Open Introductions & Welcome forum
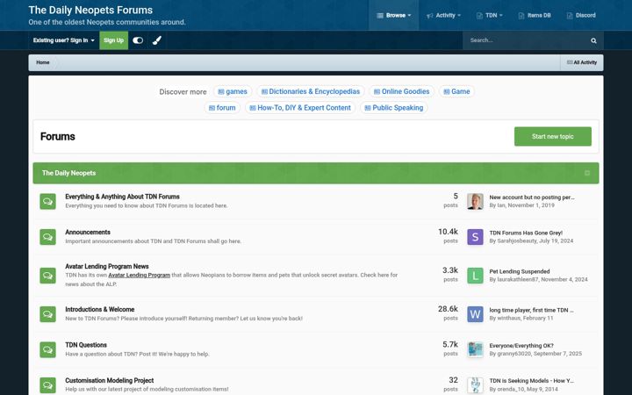 click(x=100, y=310)
